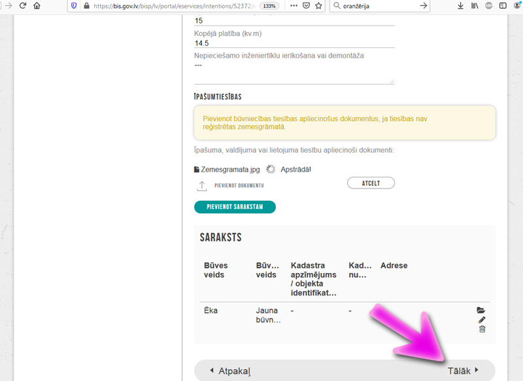Viewport: 523px width, 381px height.
Task: Edit the Ēka entry with pencil icon
Action: (x=482, y=319)
